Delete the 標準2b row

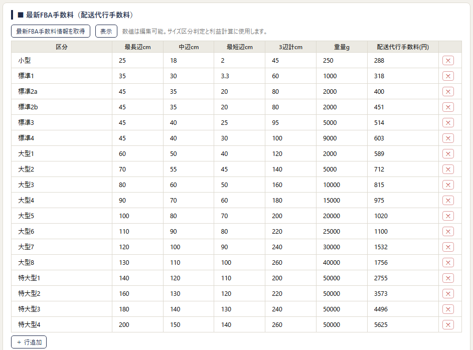pyautogui.click(x=448, y=107)
